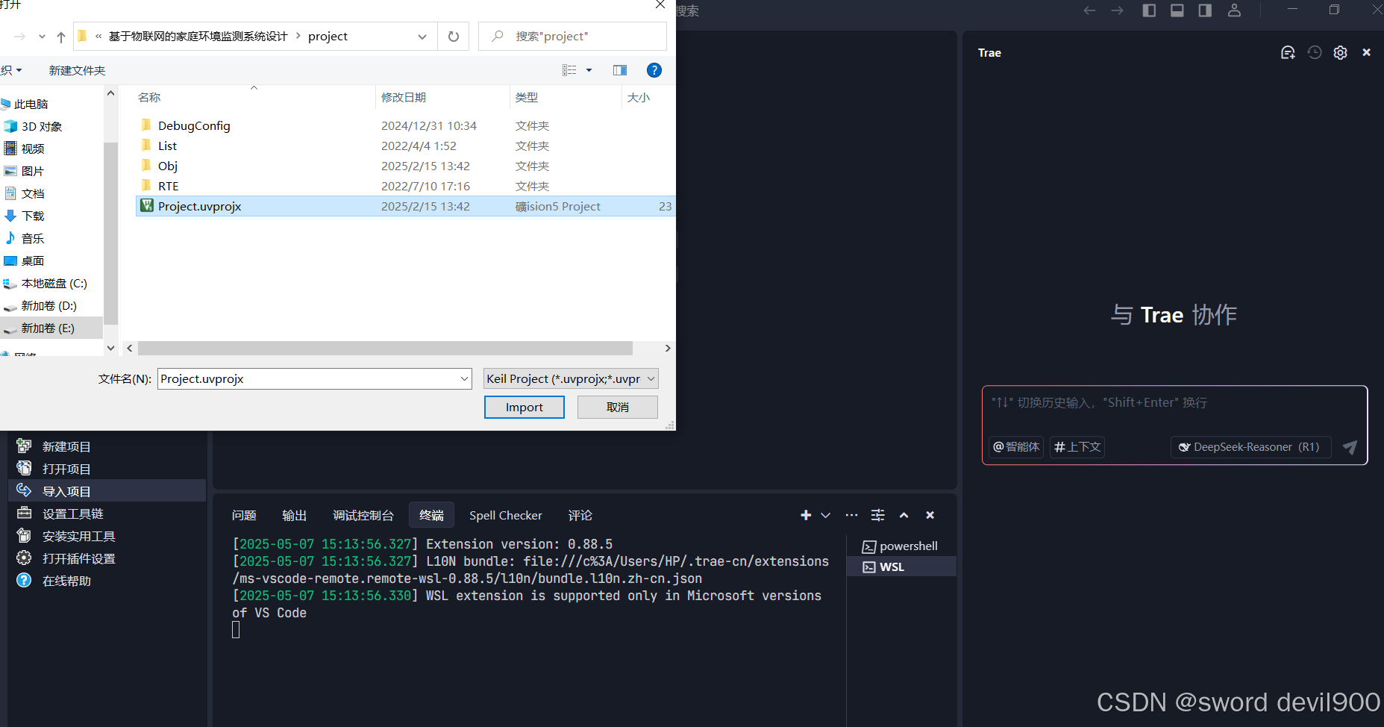Select the powershell terminal
The height and width of the screenshot is (727, 1384).
point(901,546)
